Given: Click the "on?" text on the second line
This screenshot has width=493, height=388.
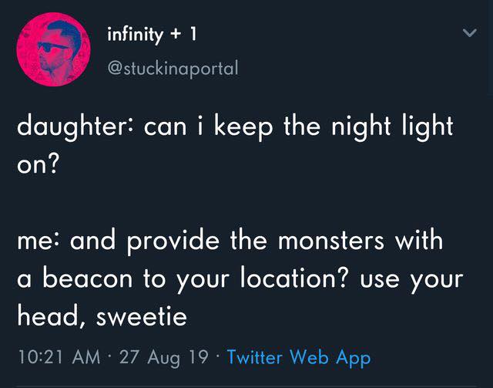Looking at the screenshot, I should point(38,164).
